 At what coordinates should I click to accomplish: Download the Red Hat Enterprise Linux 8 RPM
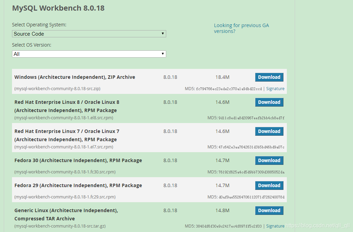(x=269, y=102)
